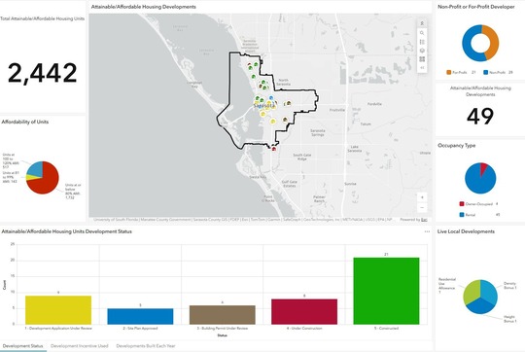525x352 pixels.
Task: Click the collapse arrow below the basemap icon
Action: pyautogui.click(x=422, y=68)
